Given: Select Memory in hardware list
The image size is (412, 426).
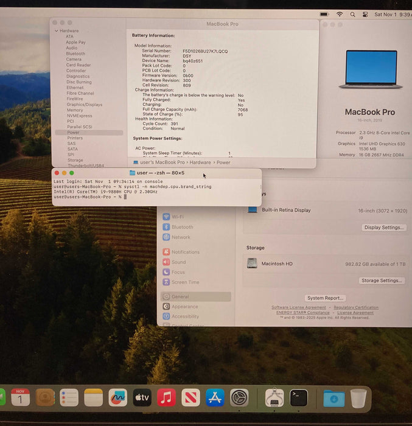Looking at the screenshot, I should click(x=75, y=110).
